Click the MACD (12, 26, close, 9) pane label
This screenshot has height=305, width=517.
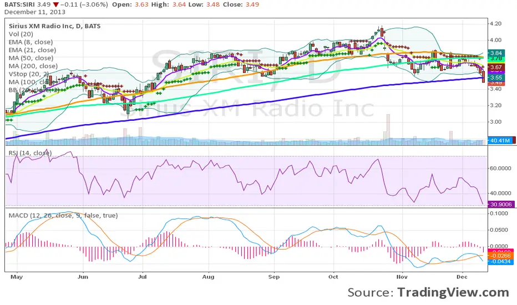(63, 215)
